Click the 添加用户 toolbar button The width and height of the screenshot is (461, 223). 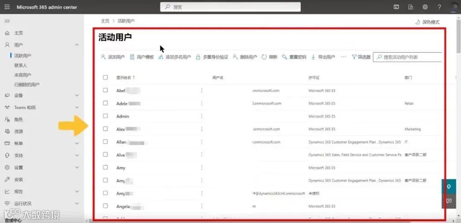point(113,57)
